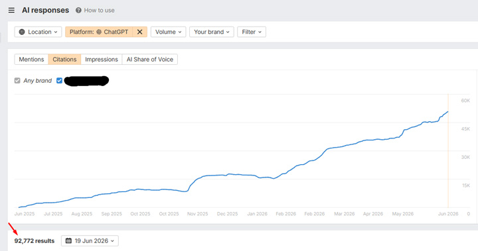
Task: Toggle the Any brand checkbox
Action: (x=17, y=81)
